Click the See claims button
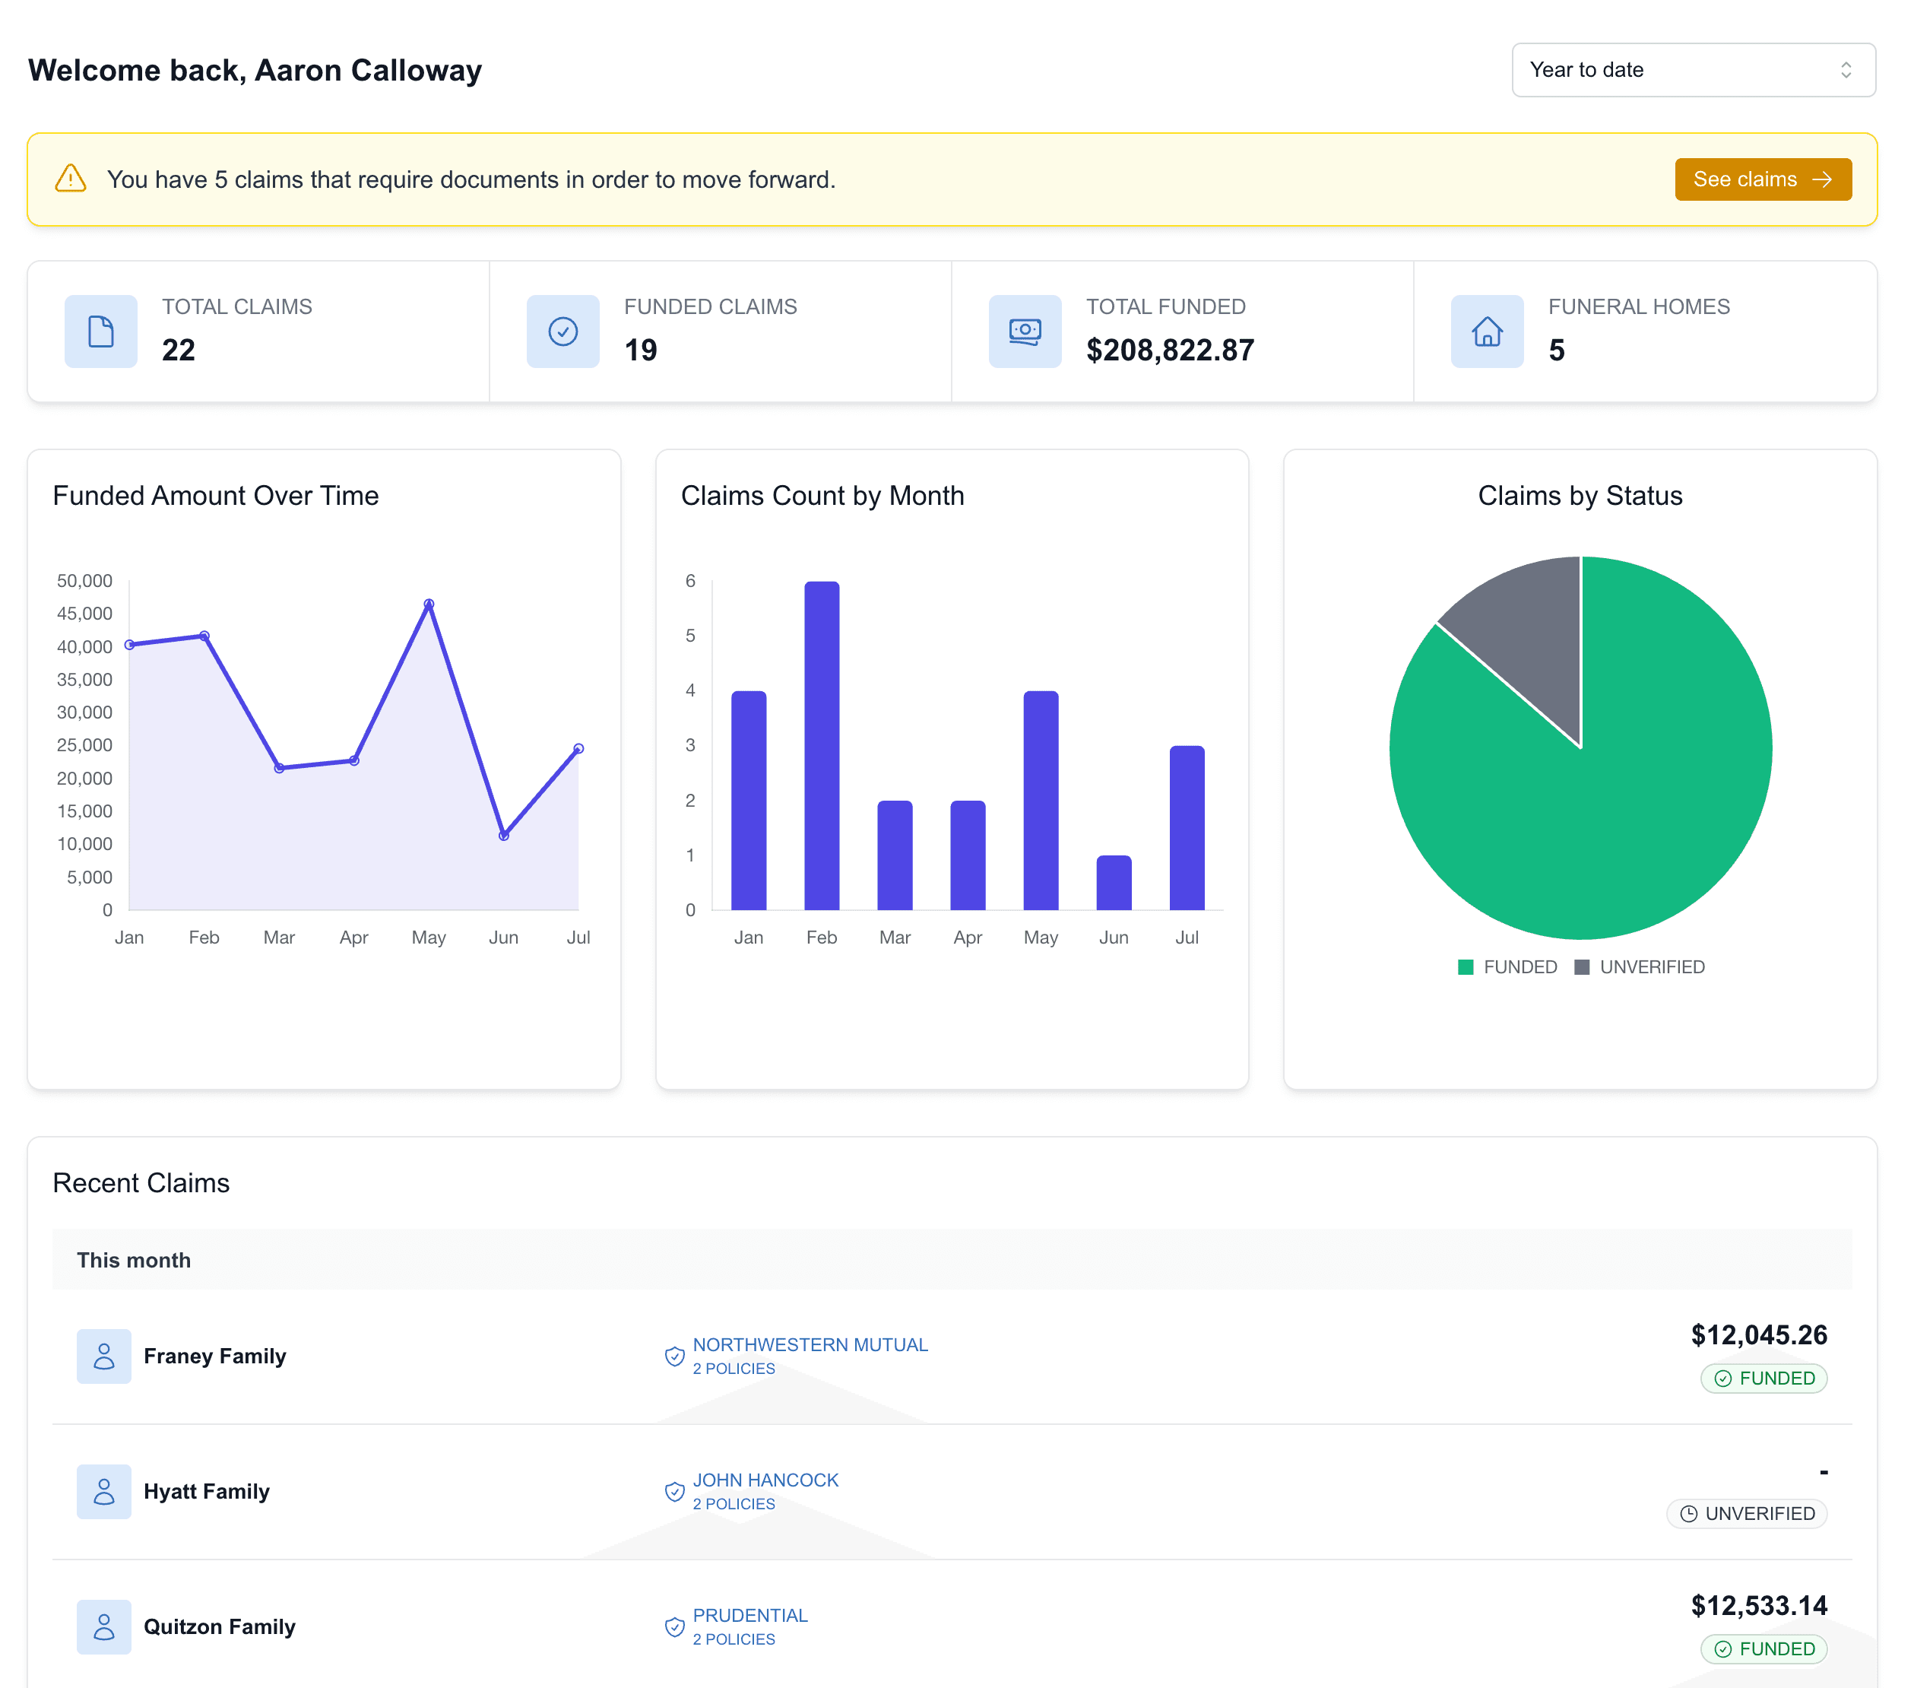The height and width of the screenshot is (1688, 1914). click(1762, 179)
